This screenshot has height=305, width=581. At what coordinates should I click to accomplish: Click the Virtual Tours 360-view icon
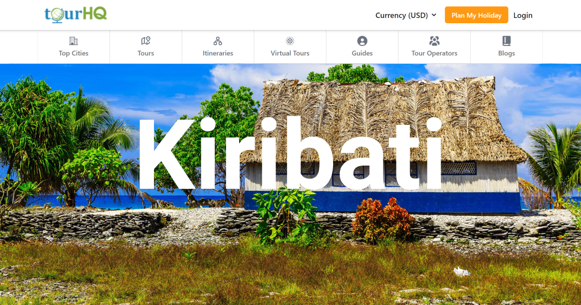(x=290, y=41)
